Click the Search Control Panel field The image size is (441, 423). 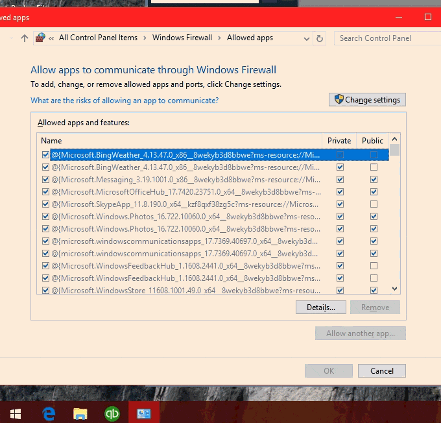click(x=387, y=38)
